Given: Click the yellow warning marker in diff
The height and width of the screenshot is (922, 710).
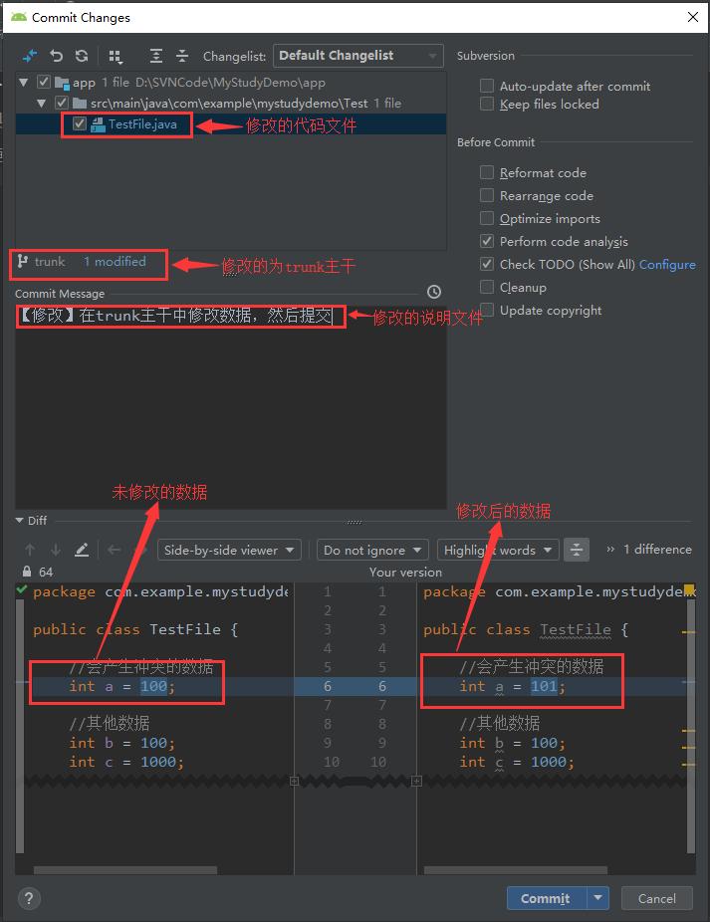Looking at the screenshot, I should coord(689,588).
